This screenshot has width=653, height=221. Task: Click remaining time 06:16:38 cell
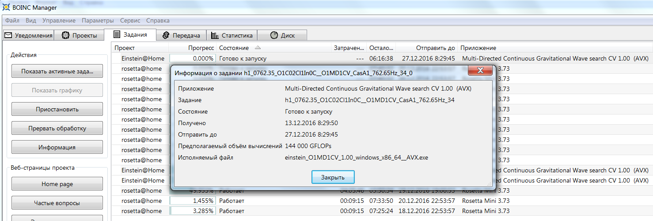[381, 58]
